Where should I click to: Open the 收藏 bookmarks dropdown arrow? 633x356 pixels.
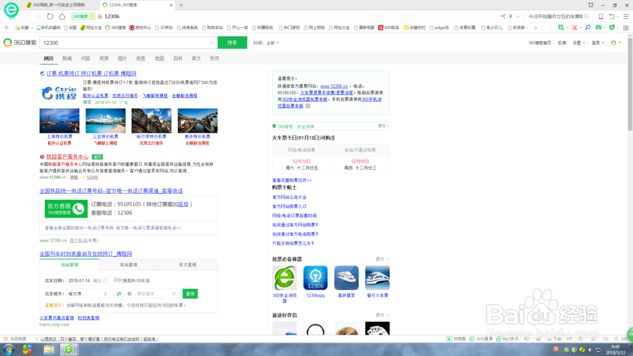pyautogui.click(x=32, y=28)
